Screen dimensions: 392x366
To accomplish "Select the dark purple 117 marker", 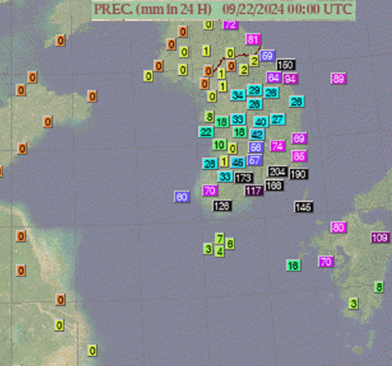I will tap(254, 191).
